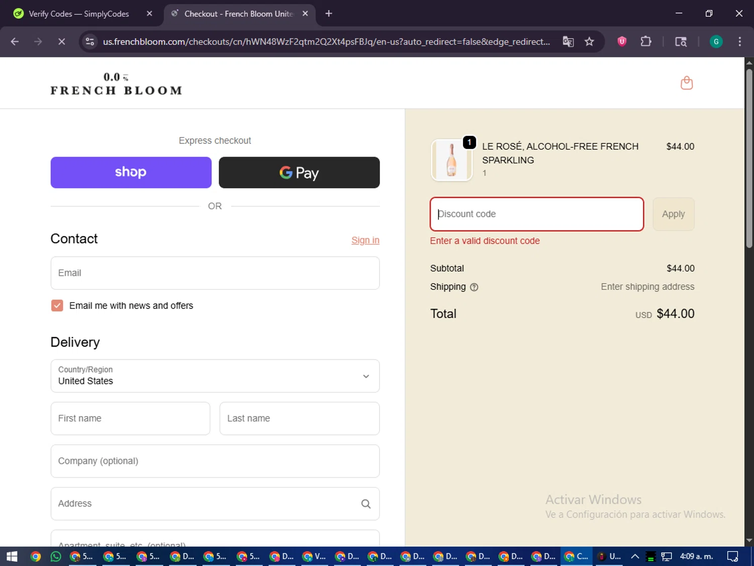Click the French Bloom logo
The width and height of the screenshot is (754, 566).
(x=116, y=84)
